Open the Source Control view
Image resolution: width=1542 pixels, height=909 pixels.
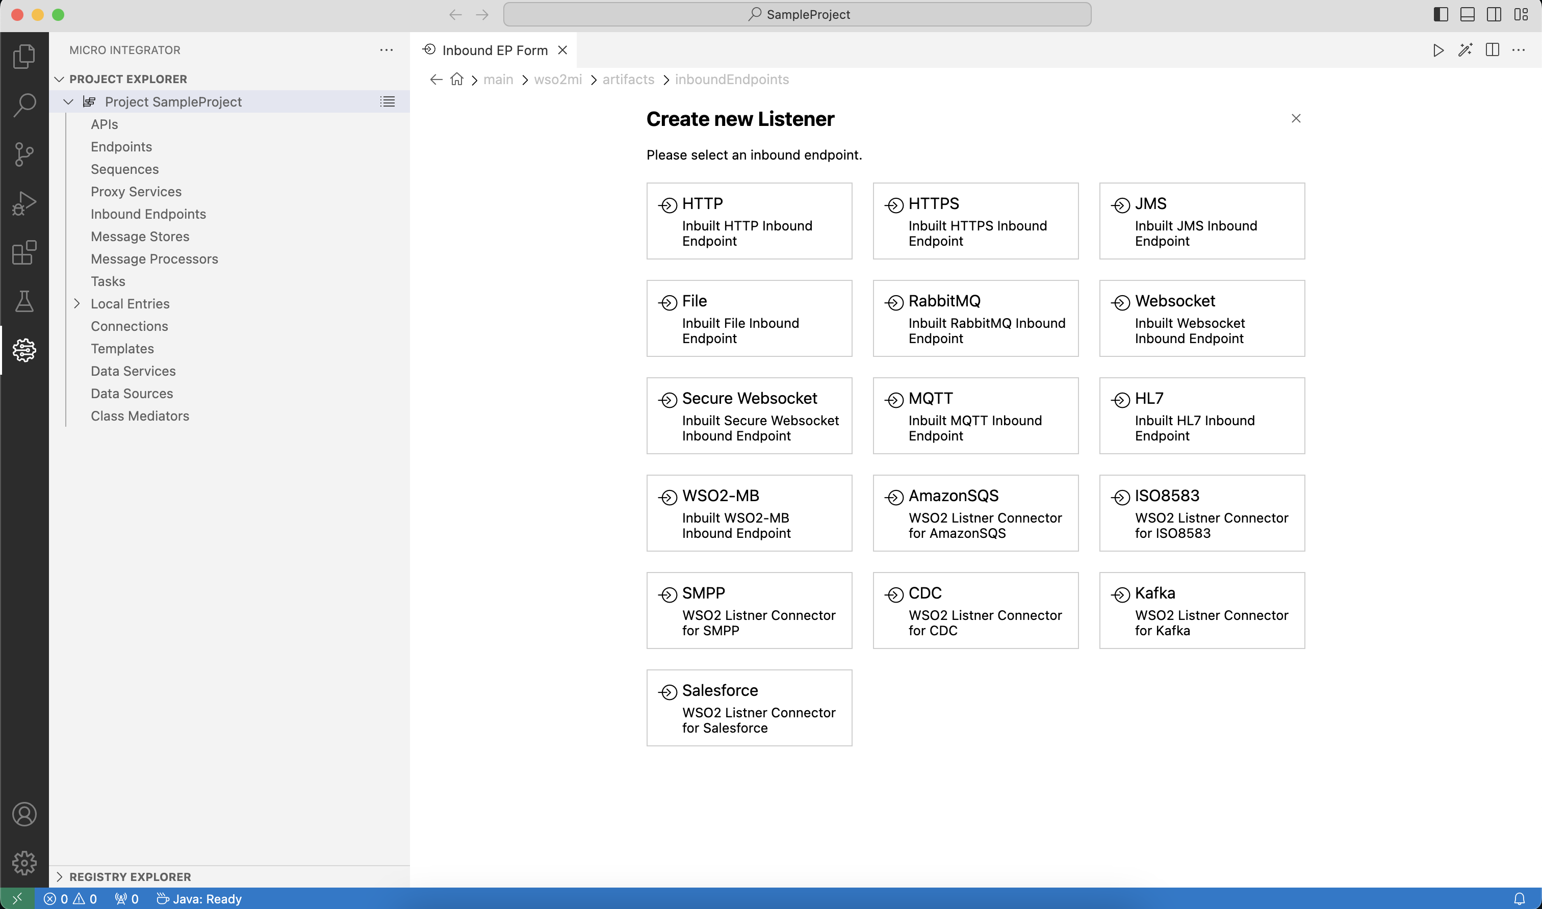pos(24,154)
